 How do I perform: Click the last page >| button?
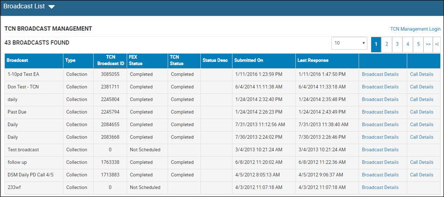pos(437,44)
